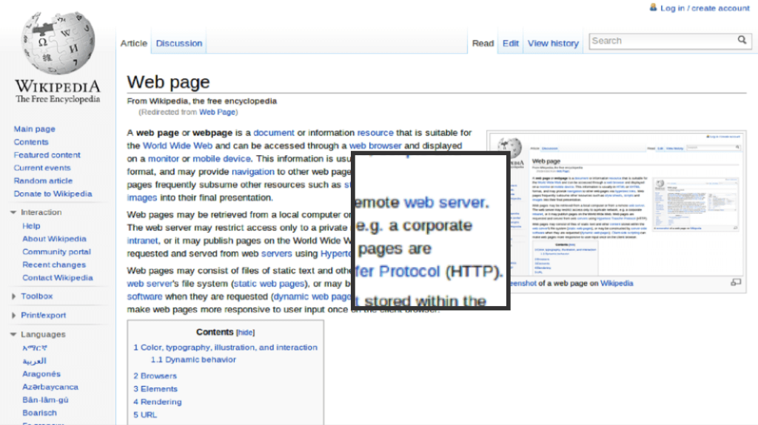The width and height of the screenshot is (758, 425).
Task: Select the Amharic language link
Action: coord(35,348)
